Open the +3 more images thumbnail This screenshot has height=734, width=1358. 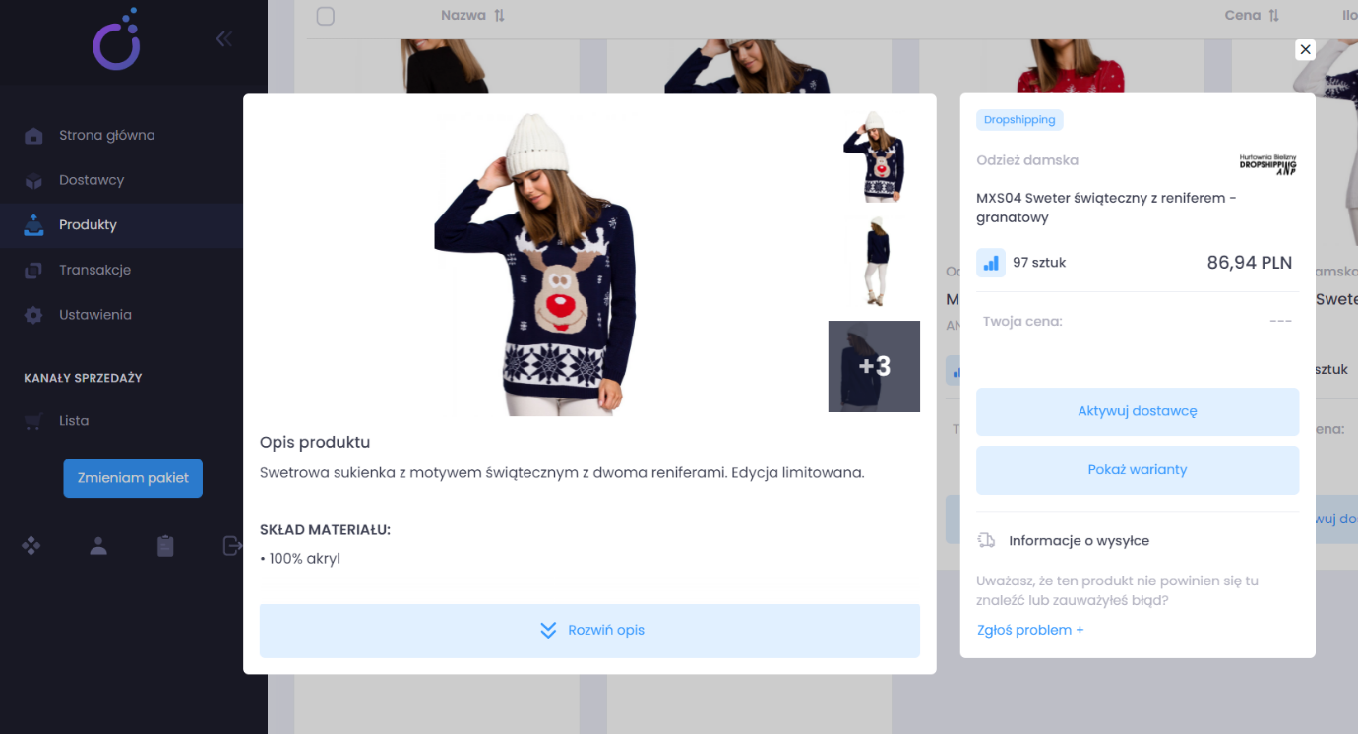click(874, 366)
